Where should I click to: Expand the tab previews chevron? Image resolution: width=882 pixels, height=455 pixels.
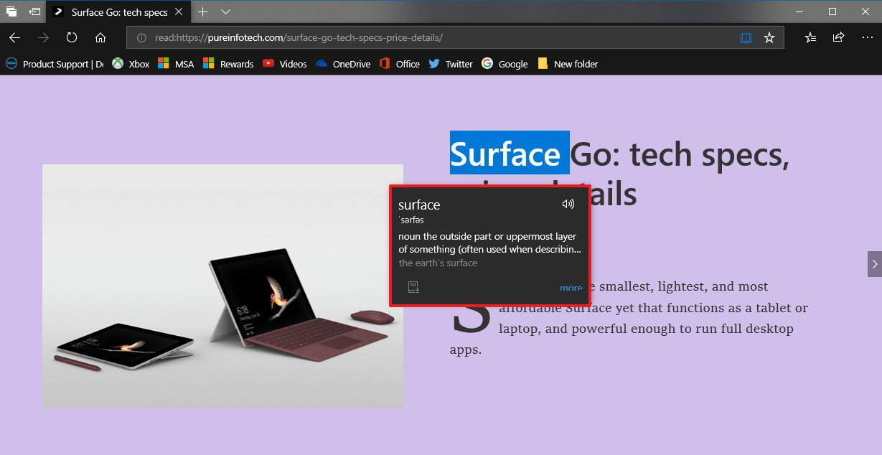225,11
